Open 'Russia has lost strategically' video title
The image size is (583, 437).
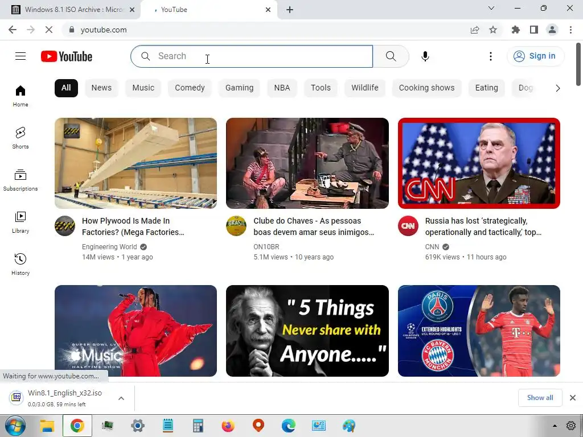pyautogui.click(x=483, y=226)
